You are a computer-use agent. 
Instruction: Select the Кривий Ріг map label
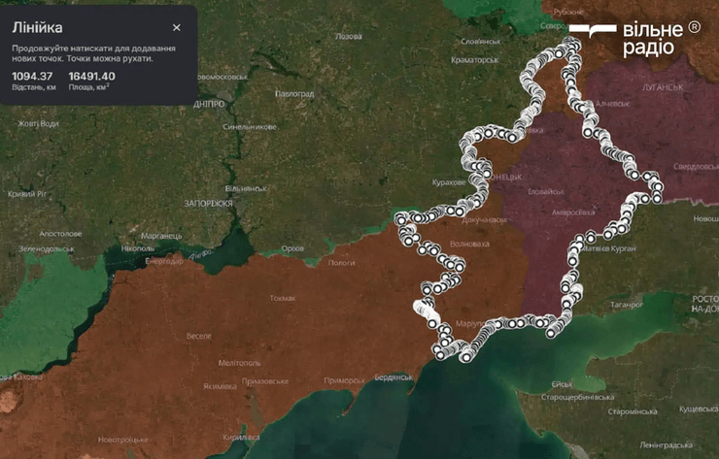(27, 194)
